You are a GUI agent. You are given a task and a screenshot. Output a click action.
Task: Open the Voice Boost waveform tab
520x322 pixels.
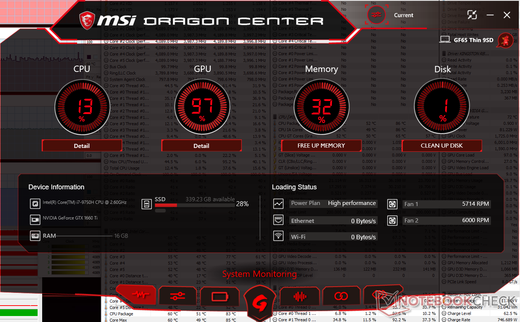coord(300,297)
